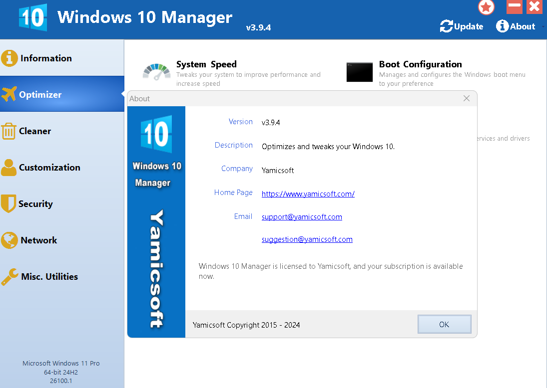Click the vertical Yamicsoft banner text
The height and width of the screenshot is (388, 547).
click(x=156, y=268)
